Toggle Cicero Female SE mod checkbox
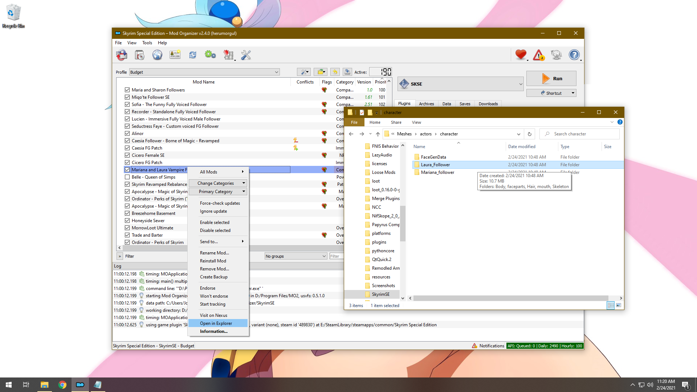 pyautogui.click(x=127, y=155)
